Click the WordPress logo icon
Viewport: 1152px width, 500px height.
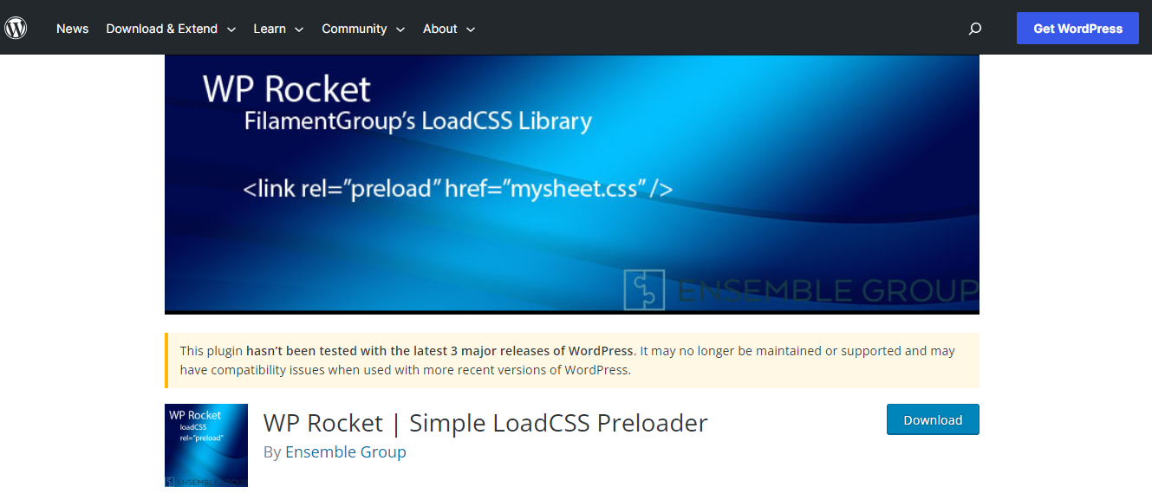[x=16, y=29]
